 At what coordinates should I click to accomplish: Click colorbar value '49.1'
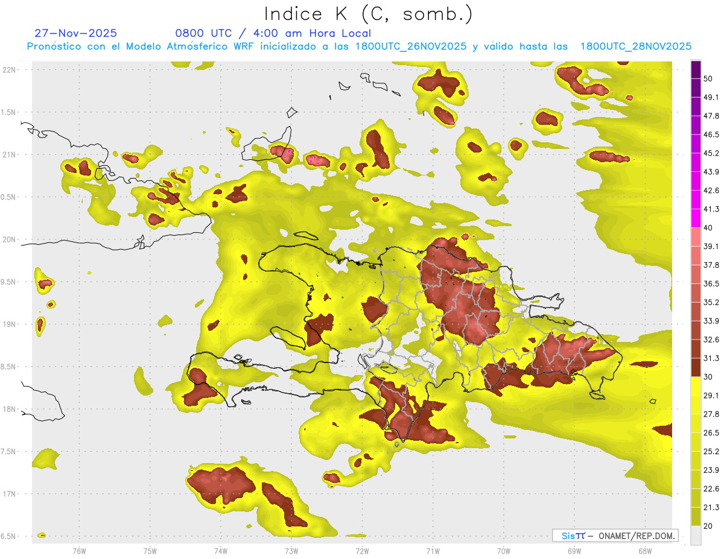click(711, 97)
